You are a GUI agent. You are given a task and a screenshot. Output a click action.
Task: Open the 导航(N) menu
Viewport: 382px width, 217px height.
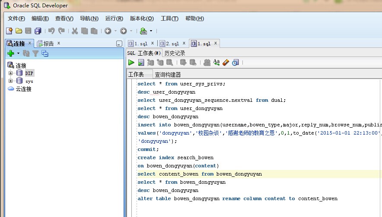(x=89, y=19)
